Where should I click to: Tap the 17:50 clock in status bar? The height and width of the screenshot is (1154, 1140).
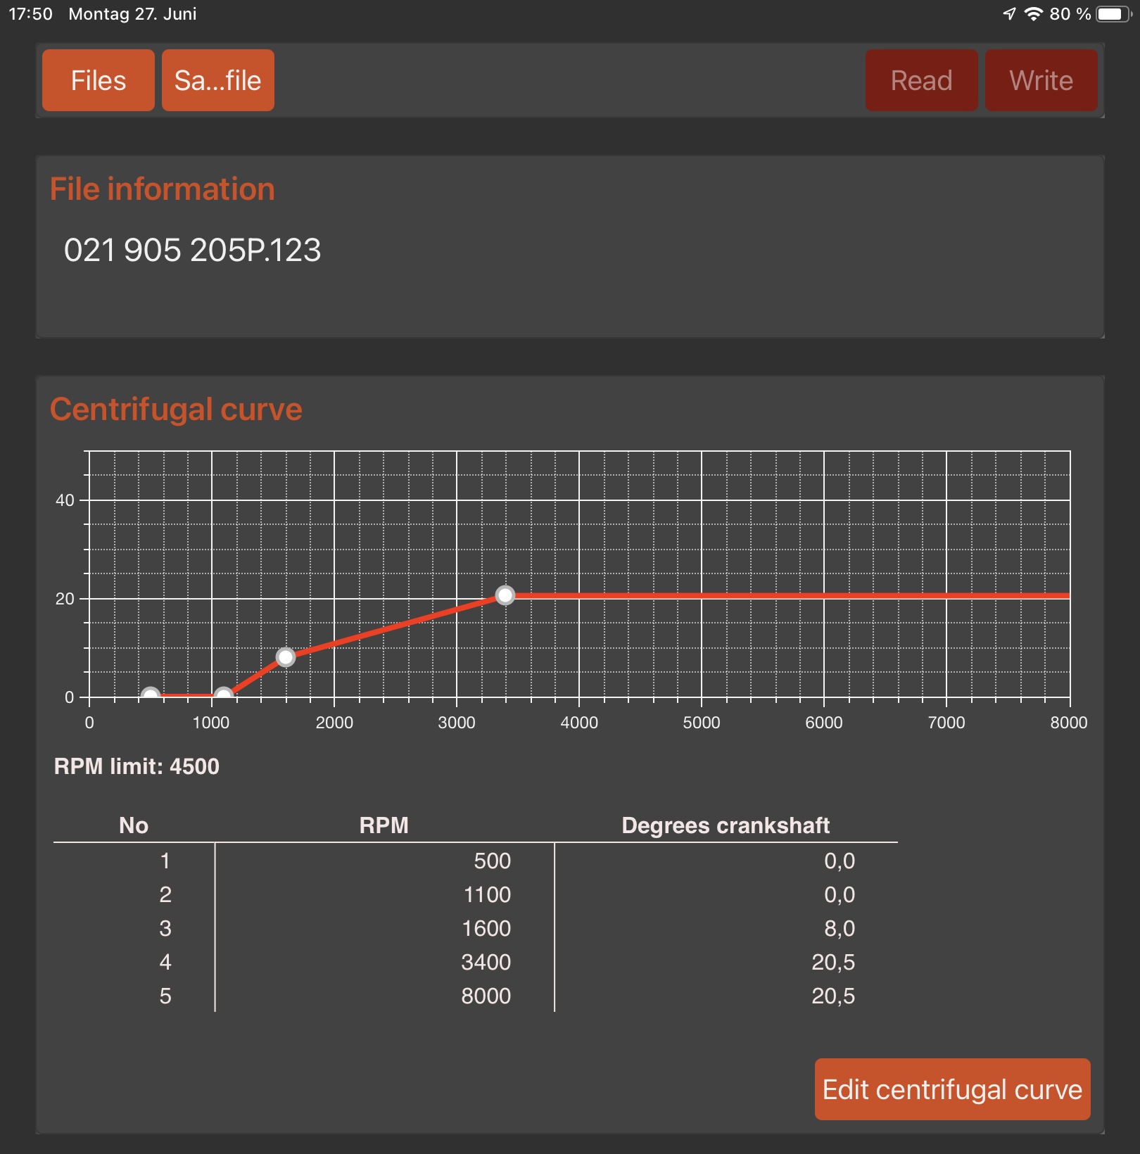[x=30, y=14]
